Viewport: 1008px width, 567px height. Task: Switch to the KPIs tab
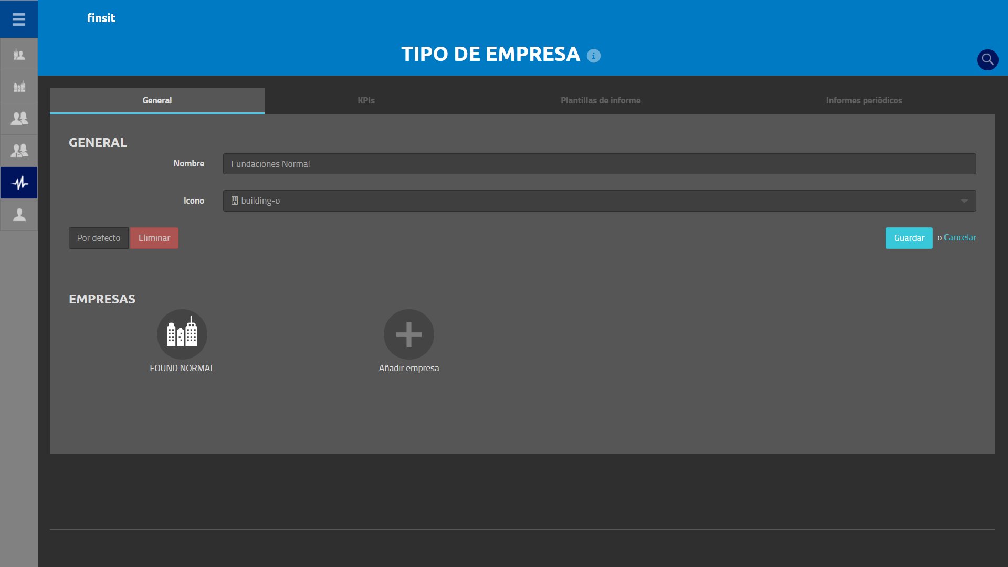366,101
